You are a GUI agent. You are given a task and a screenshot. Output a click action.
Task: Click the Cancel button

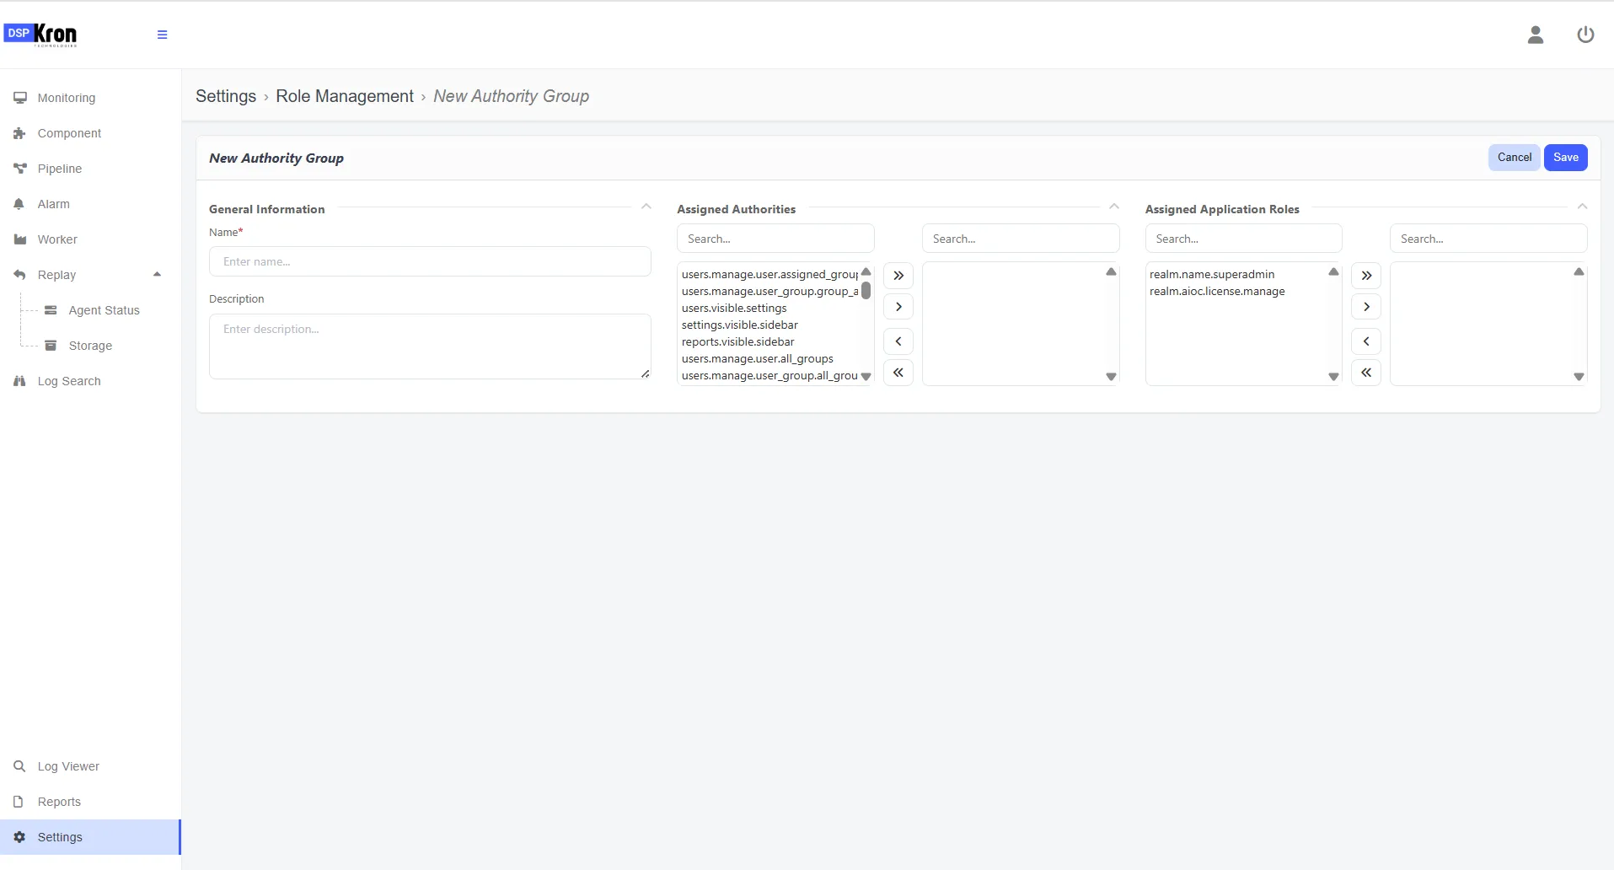pos(1515,158)
